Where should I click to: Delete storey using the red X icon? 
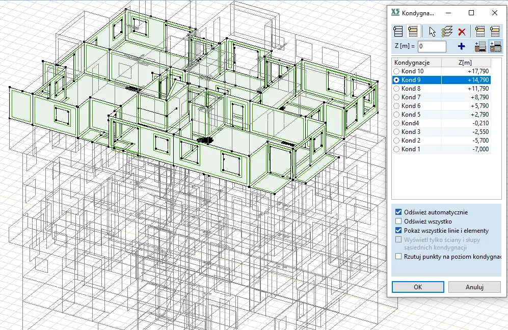[x=462, y=32]
